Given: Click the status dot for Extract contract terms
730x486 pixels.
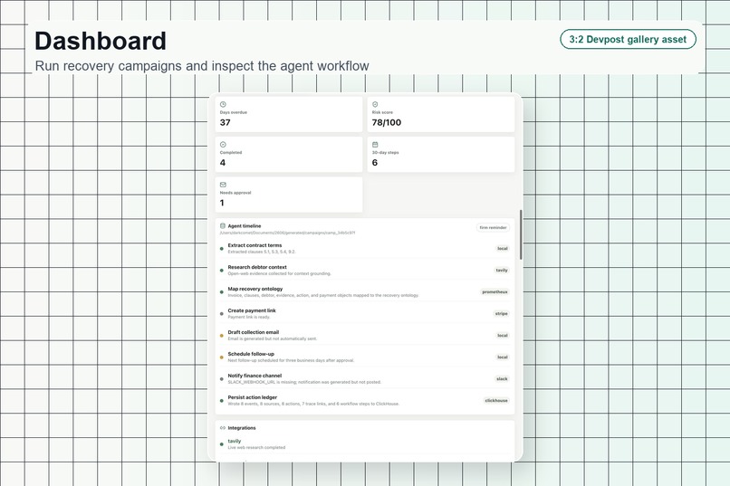Looking at the screenshot, I should tap(222, 249).
